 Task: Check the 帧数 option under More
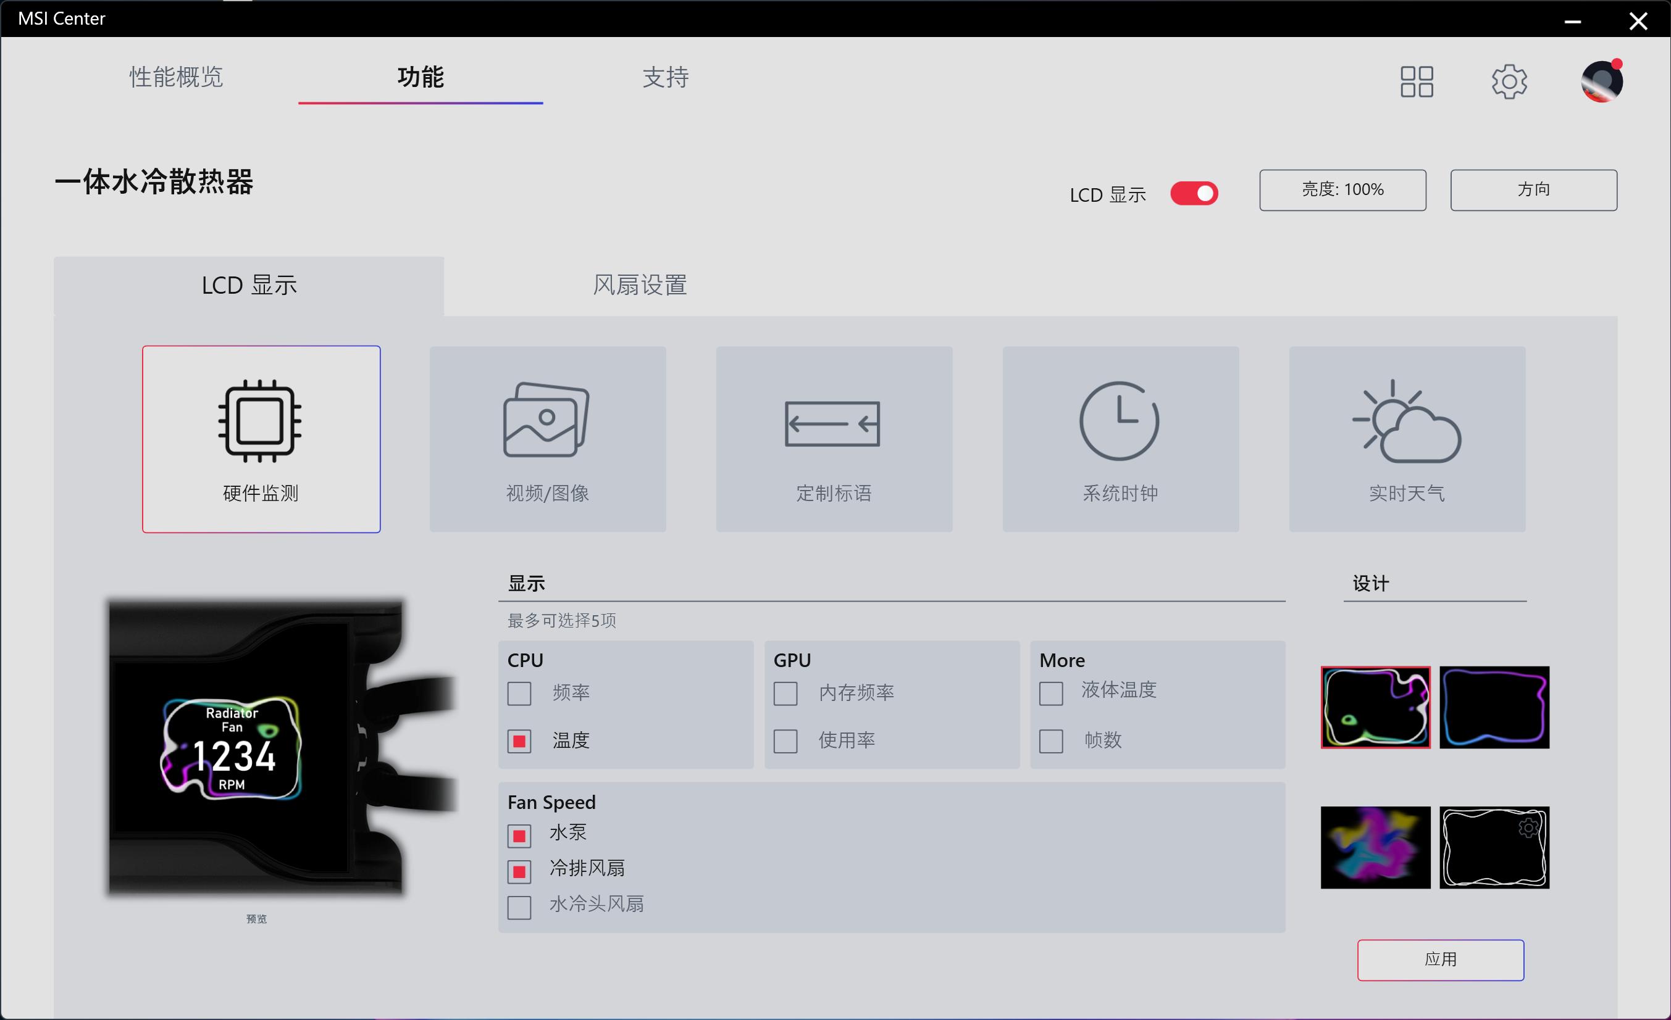click(1051, 740)
